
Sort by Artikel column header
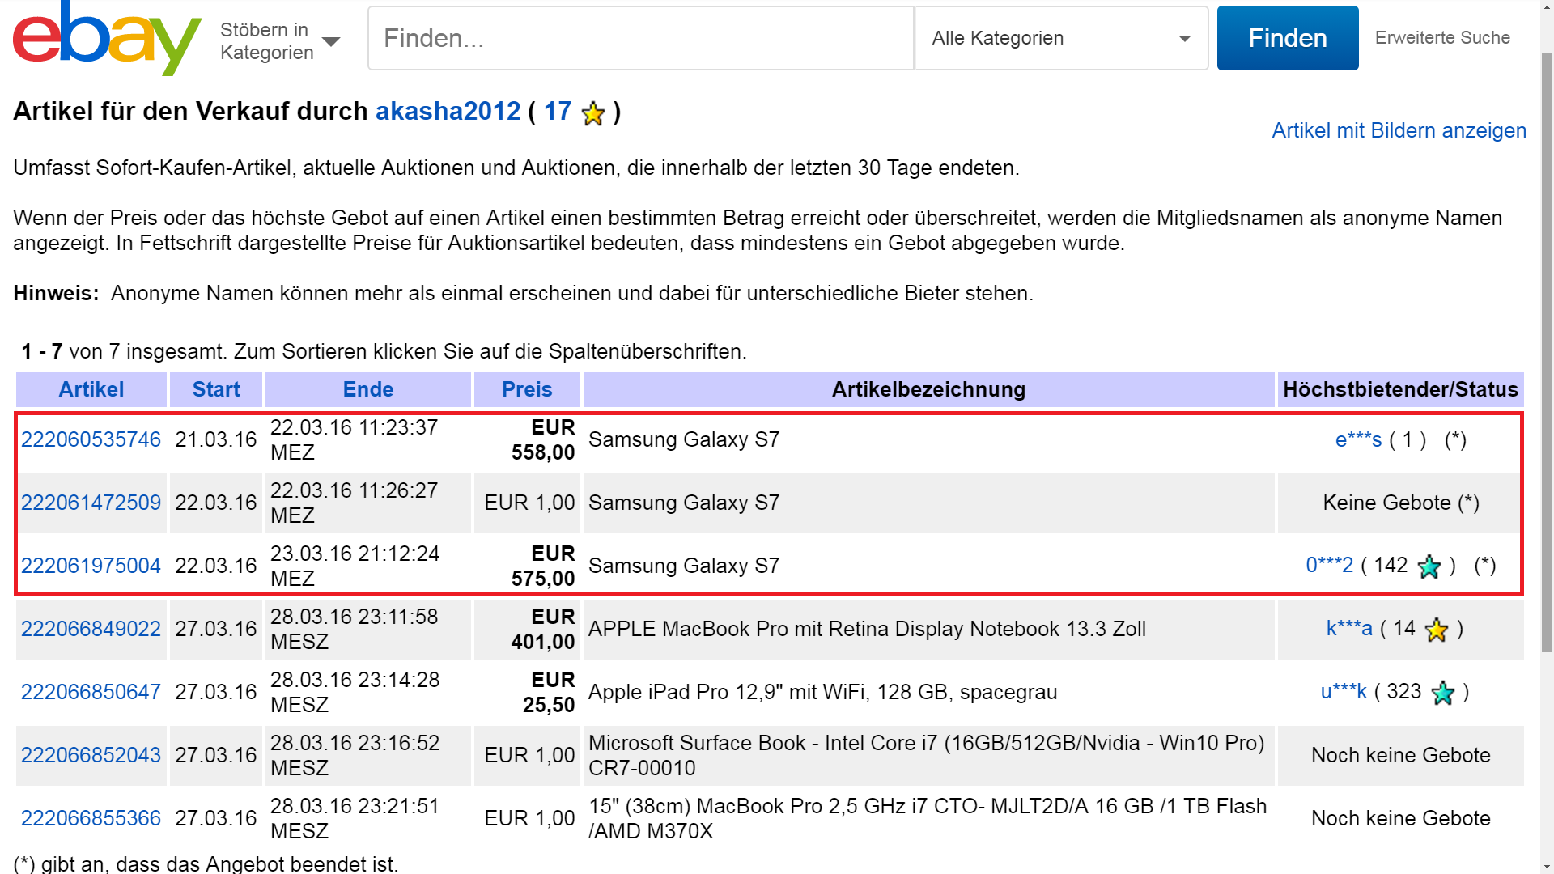(x=91, y=389)
